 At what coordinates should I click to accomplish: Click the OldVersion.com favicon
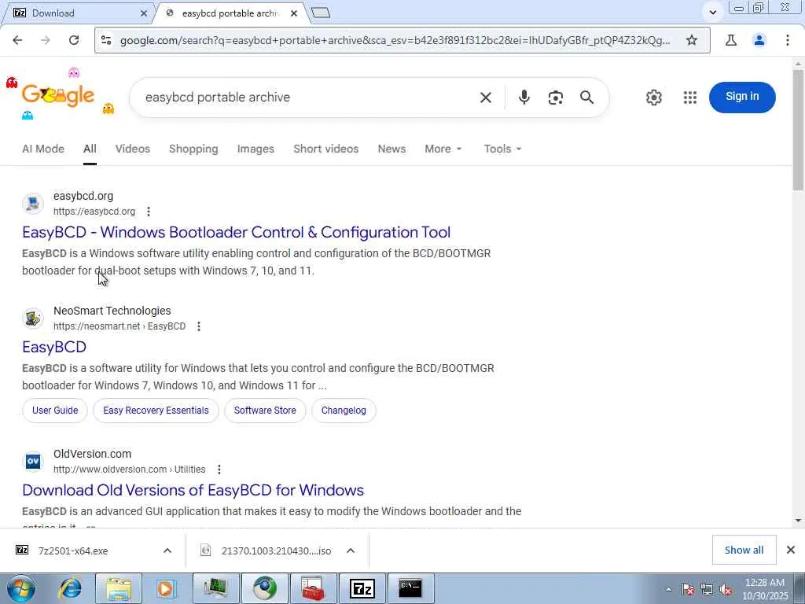coord(33,461)
